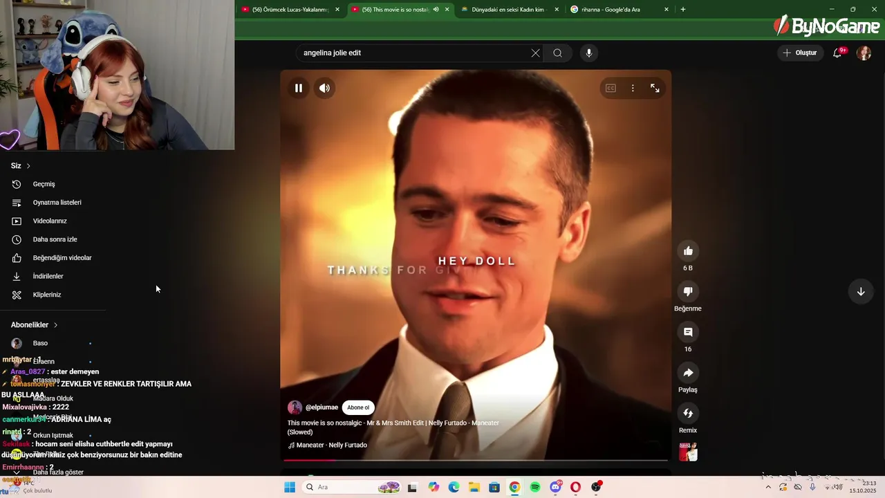The image size is (885, 498).
Task: Open the comments with 16 replies
Action: pos(688,332)
